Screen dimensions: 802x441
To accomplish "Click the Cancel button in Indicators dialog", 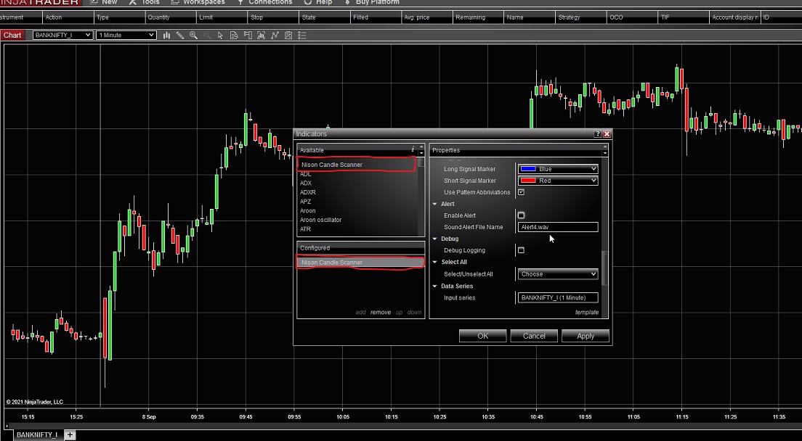I will pos(534,336).
